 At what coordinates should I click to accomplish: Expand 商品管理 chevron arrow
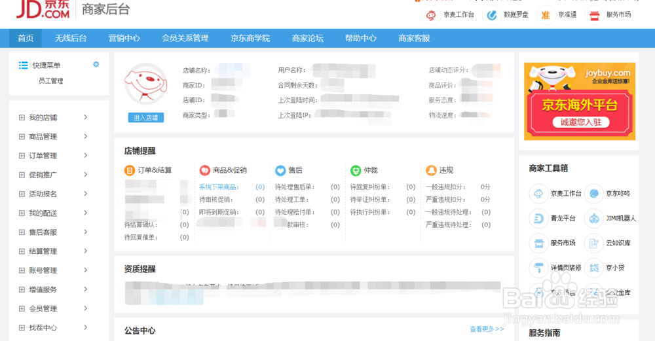pos(85,137)
